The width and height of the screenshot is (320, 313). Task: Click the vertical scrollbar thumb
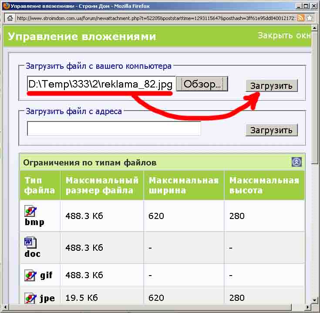click(x=314, y=97)
